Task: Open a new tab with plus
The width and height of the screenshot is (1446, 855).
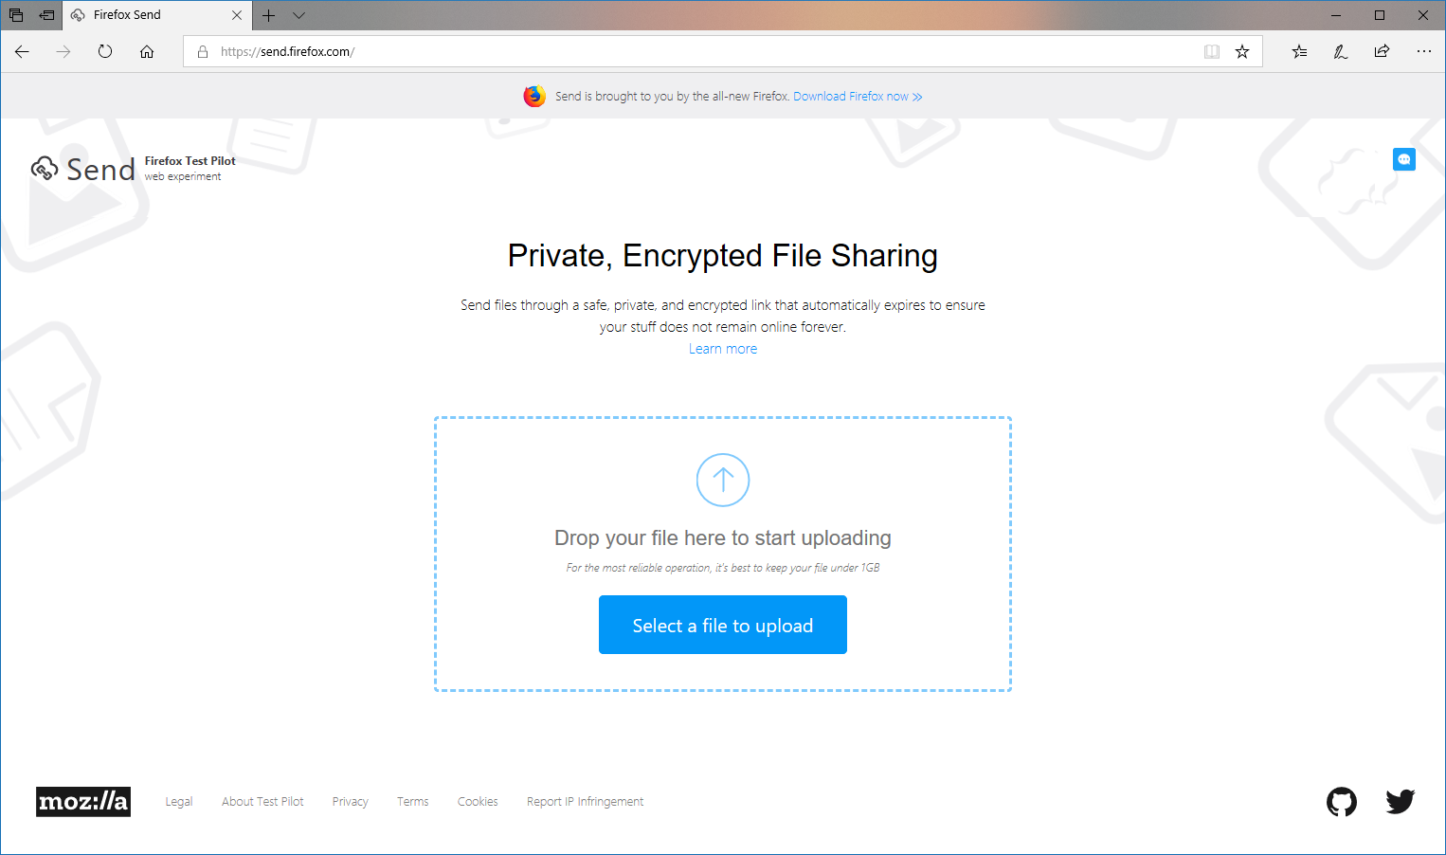Action: tap(268, 15)
